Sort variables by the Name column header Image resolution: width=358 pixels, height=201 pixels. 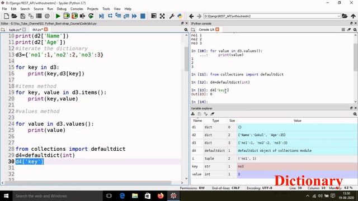197,121
